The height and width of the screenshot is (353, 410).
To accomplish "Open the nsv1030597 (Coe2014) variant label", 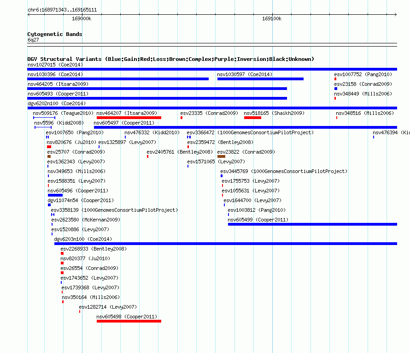I will (245, 74).
